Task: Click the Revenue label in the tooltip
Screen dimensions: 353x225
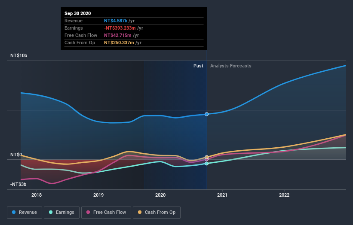Action: pyautogui.click(x=74, y=21)
